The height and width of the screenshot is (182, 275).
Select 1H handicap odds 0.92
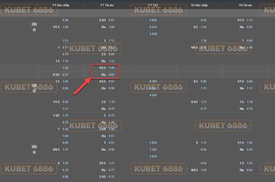204,20
